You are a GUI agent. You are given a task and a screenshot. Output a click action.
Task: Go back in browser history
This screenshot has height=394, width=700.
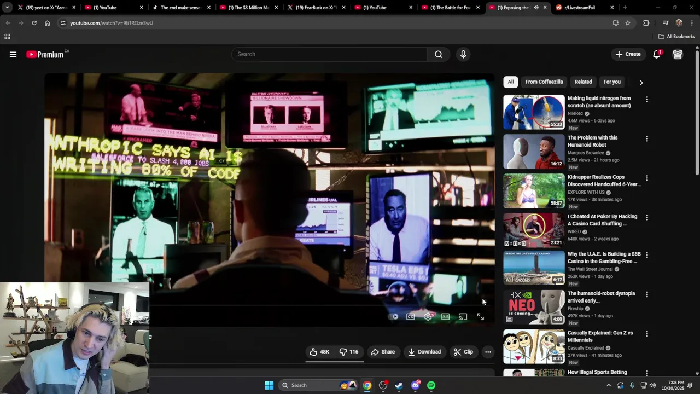8,23
